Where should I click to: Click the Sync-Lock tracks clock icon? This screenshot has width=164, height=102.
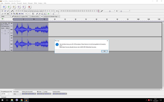point(33,14)
